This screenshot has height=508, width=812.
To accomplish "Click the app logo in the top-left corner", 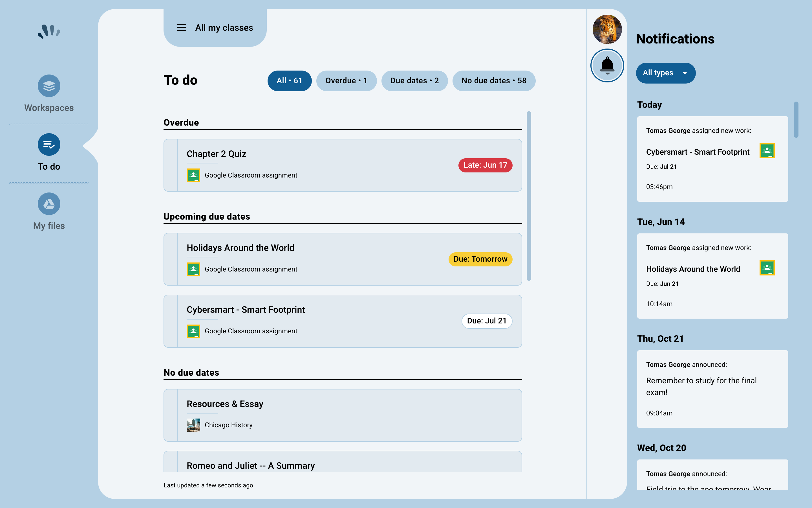I will point(50,31).
